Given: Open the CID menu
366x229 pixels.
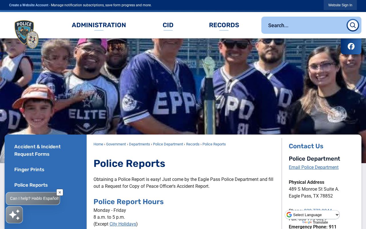Looking at the screenshot, I should tap(168, 25).
